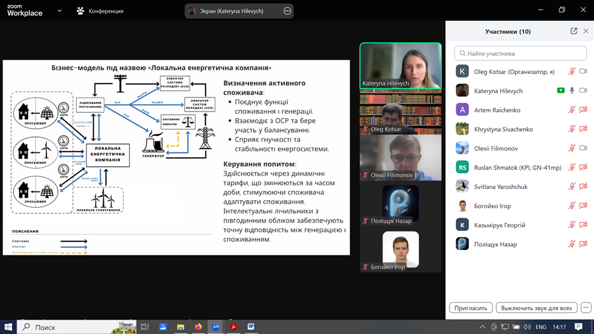Click the Пригласить button
This screenshot has height=334, width=594.
click(x=471, y=308)
